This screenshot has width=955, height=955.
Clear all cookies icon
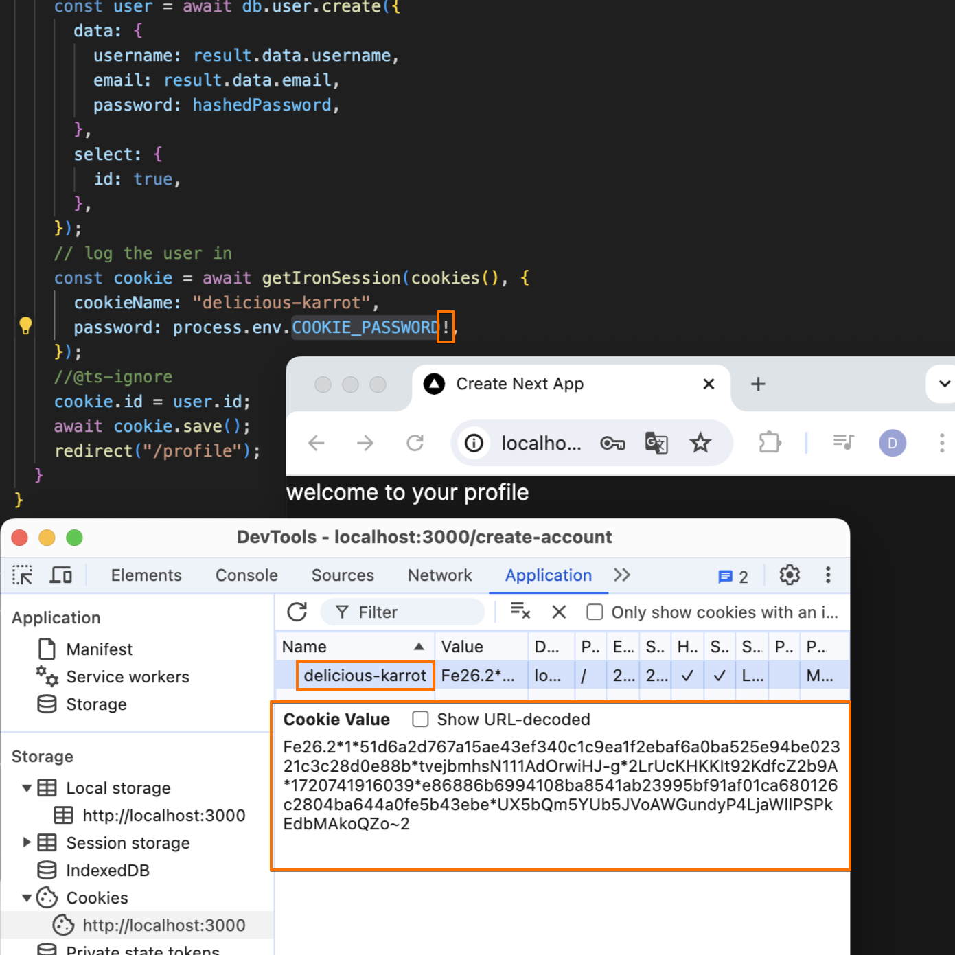click(x=520, y=610)
